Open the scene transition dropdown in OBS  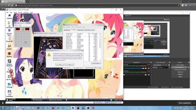[160, 65]
